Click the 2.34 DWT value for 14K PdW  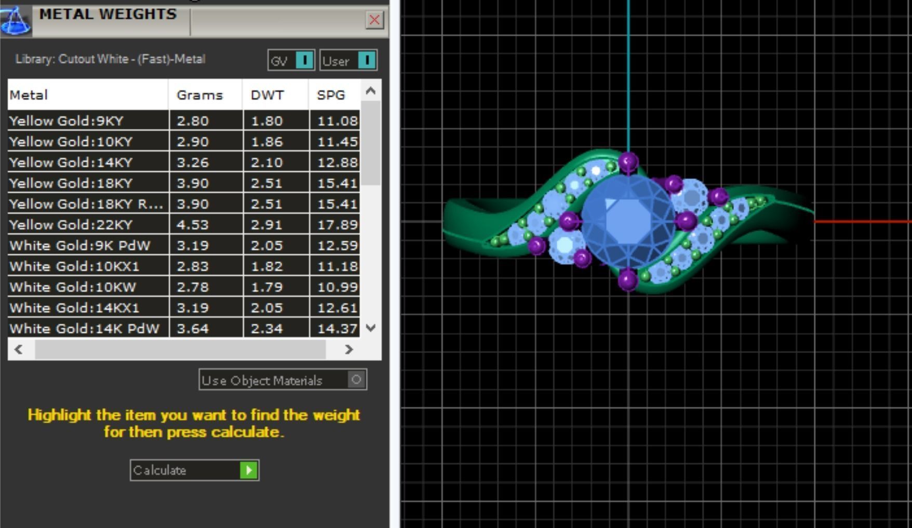267,329
